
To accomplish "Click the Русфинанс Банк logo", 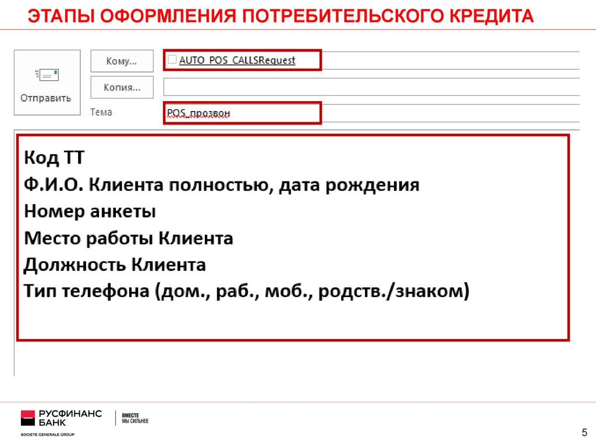I will [x=62, y=422].
